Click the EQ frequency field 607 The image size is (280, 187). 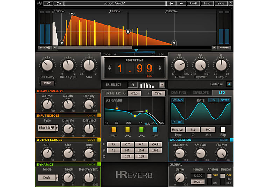click(x=127, y=150)
